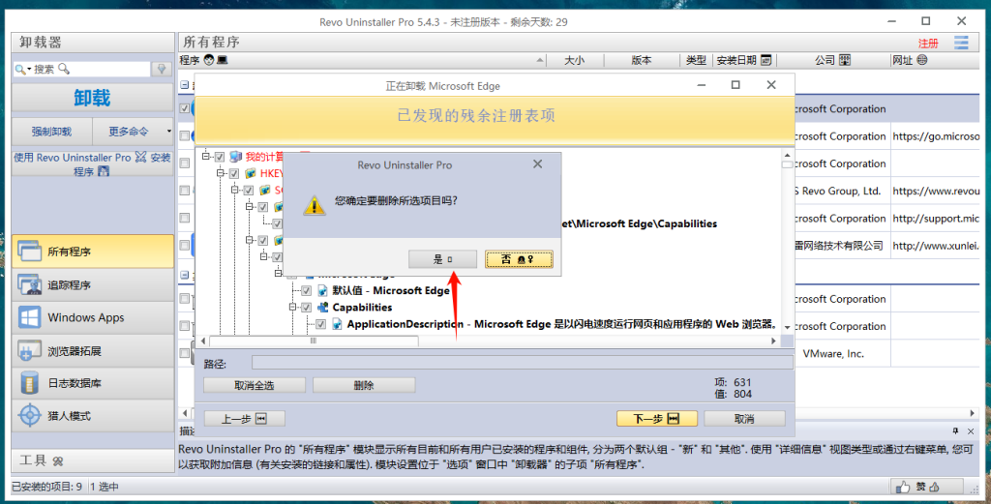Activate 猎人模式 via its crosshair icon

[30, 416]
